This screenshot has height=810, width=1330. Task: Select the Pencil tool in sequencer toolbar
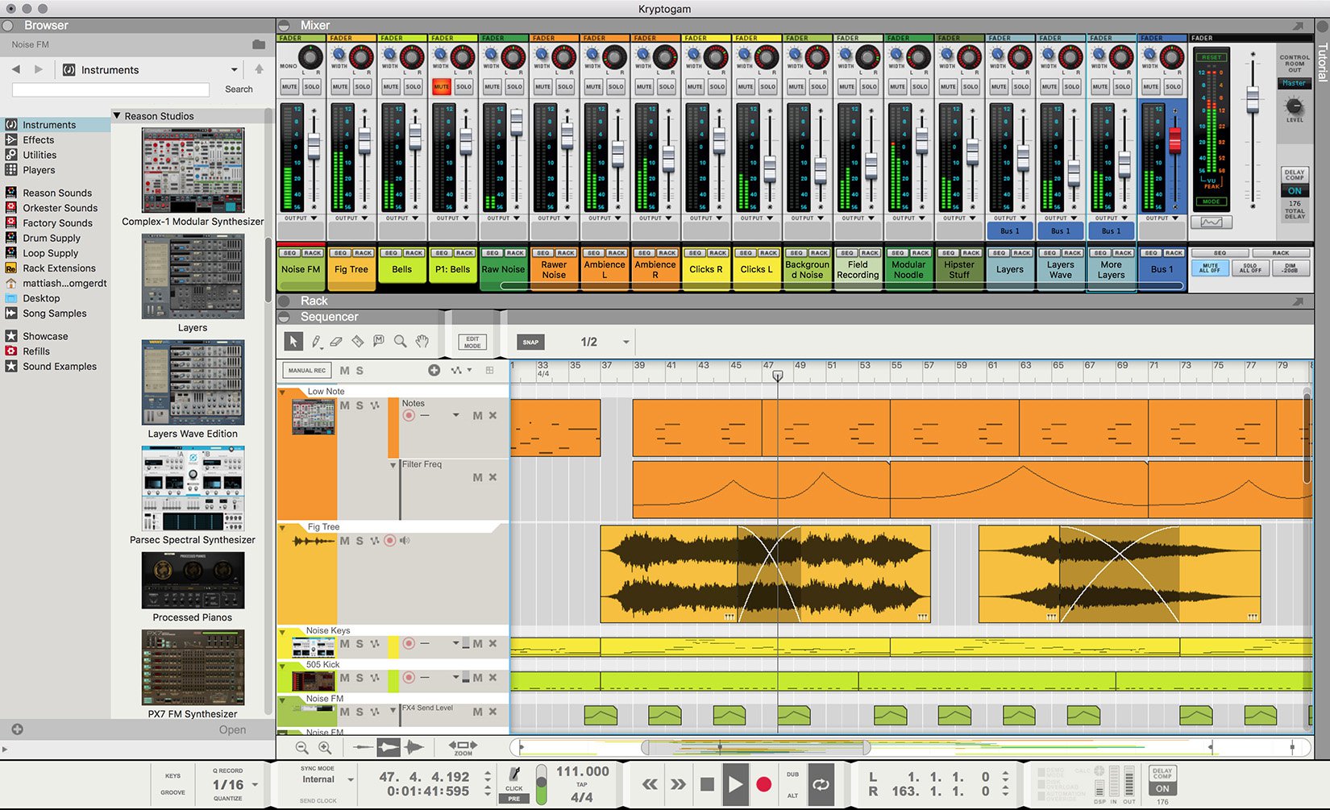coord(316,342)
